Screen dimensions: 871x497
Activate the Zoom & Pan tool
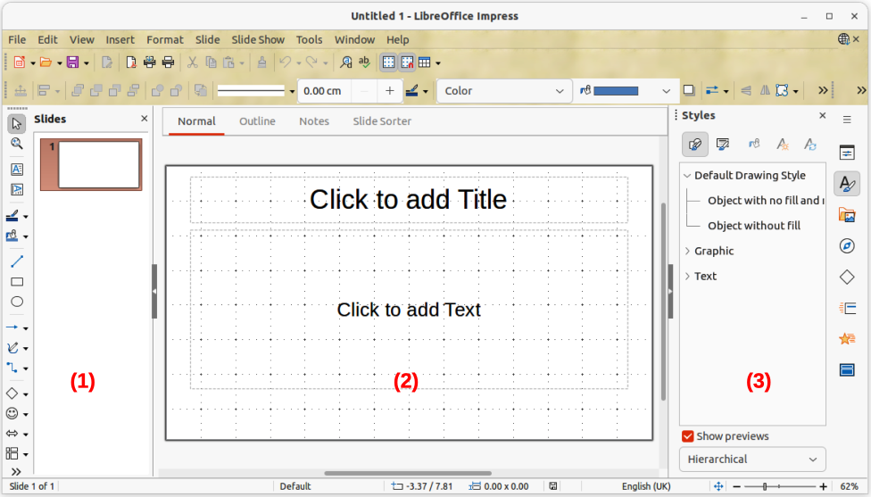coord(17,144)
